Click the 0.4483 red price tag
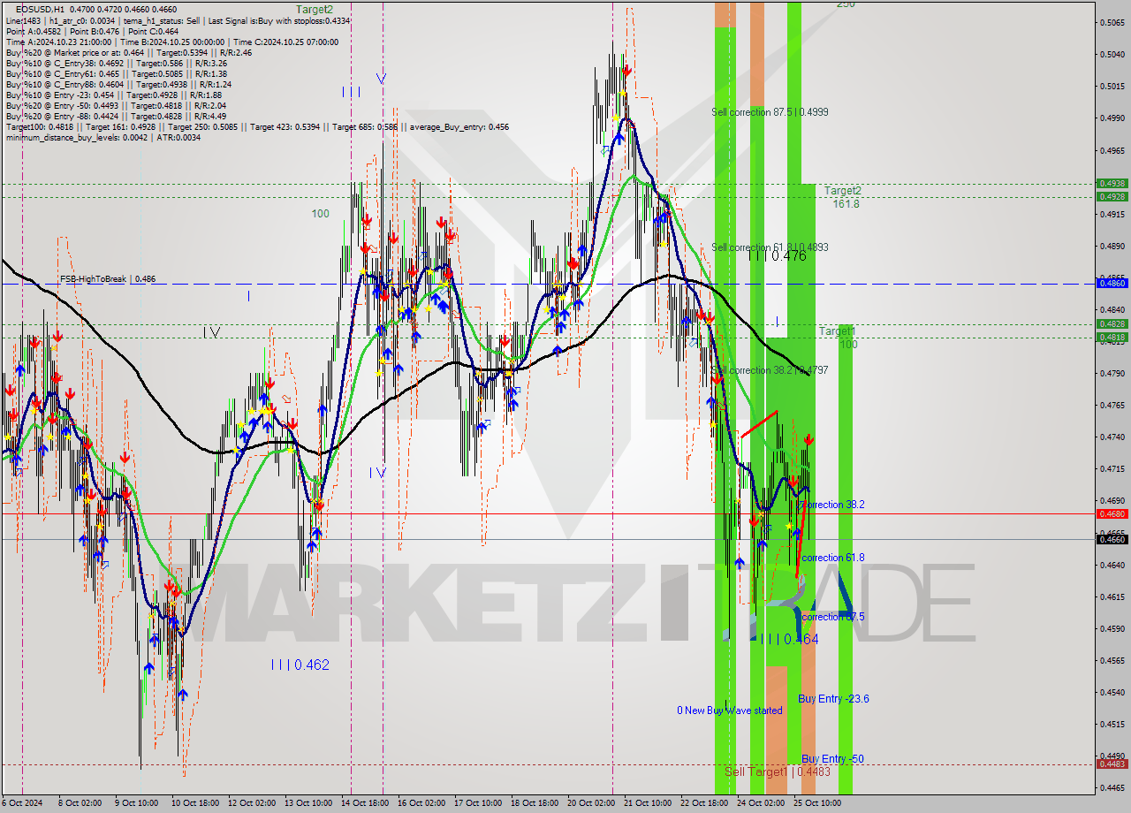Screen dimensions: 1131x813 pyautogui.click(x=1111, y=764)
